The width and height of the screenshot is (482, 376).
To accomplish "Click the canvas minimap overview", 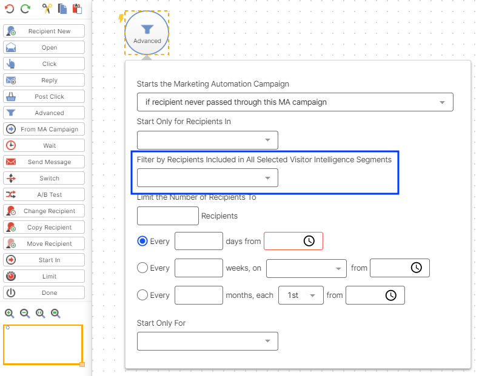I will pos(43,345).
